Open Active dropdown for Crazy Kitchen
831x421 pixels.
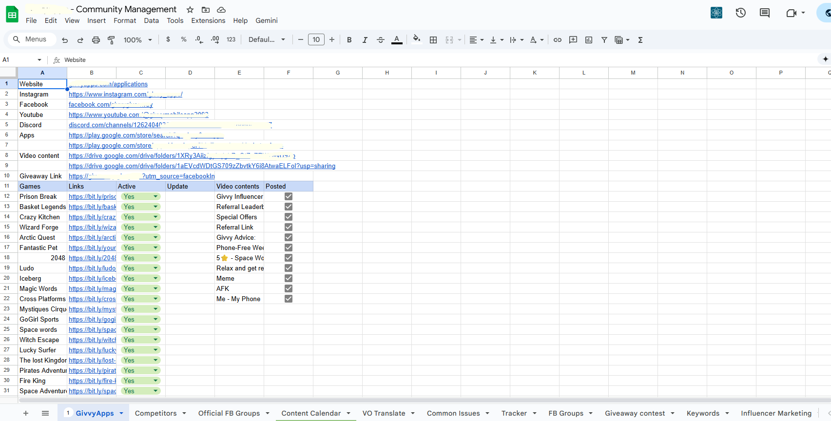(156, 217)
